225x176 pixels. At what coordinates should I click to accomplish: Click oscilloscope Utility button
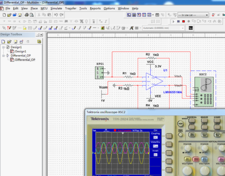point(192,127)
